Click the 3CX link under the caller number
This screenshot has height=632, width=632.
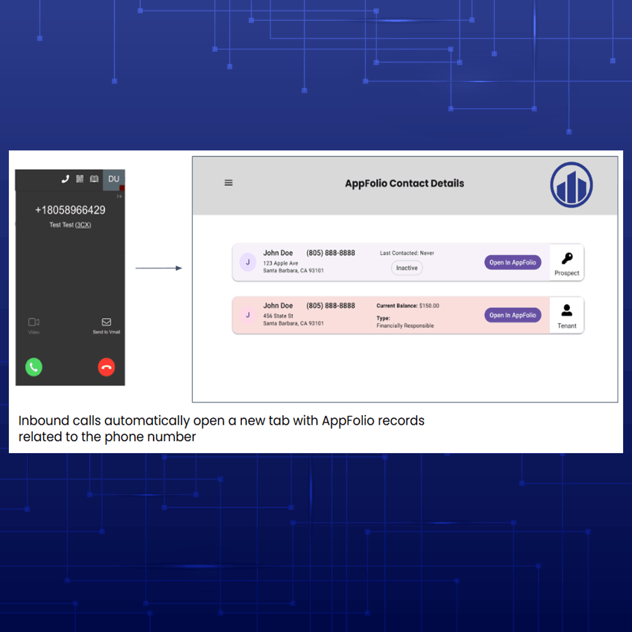click(83, 225)
